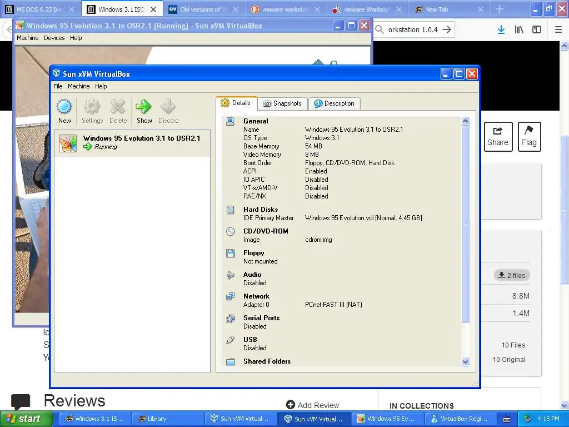Click the Hard Disks section icon
Viewport: 569px width, 427px height.
point(230,210)
